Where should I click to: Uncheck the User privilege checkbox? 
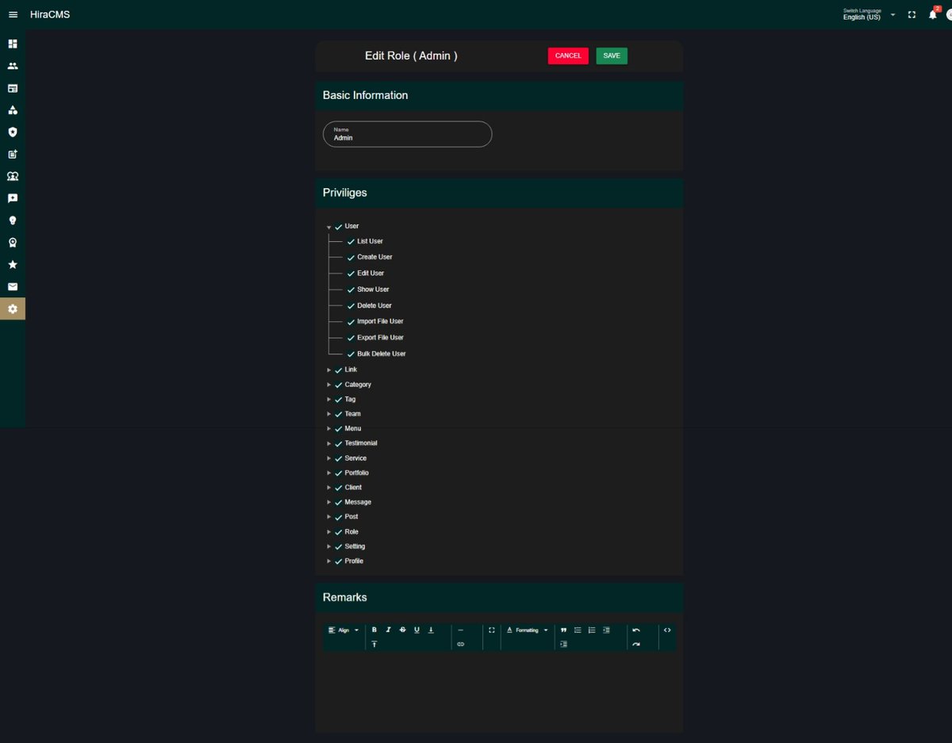pyautogui.click(x=339, y=227)
